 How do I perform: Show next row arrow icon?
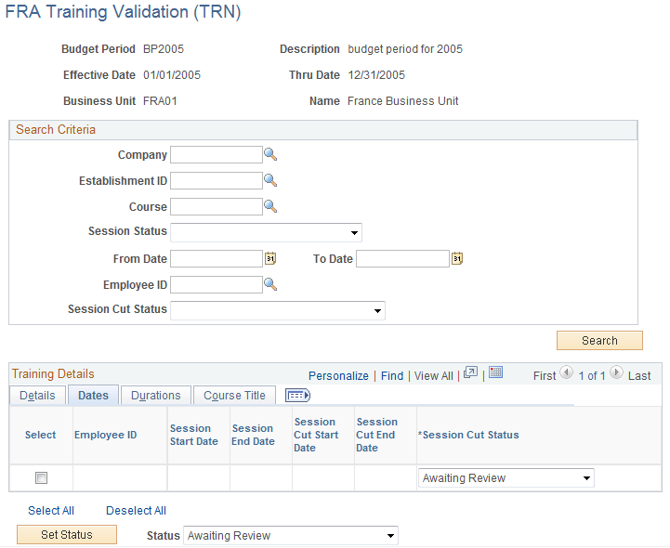616,372
